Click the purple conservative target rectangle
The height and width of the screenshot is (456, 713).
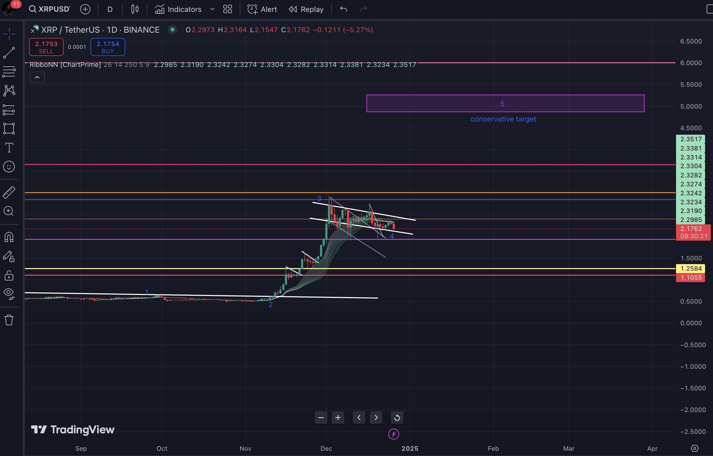coord(445,103)
